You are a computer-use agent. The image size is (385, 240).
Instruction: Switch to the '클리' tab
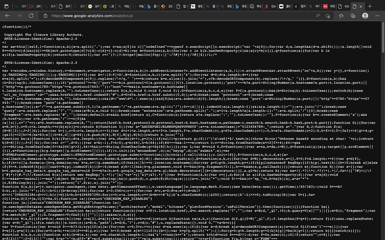285,6
